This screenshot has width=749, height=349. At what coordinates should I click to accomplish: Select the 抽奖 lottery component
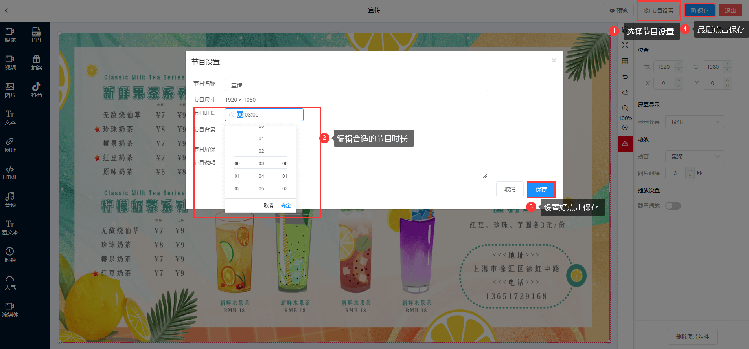pos(37,63)
